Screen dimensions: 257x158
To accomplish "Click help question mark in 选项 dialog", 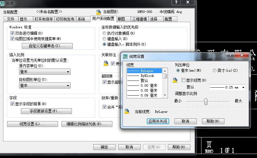I will pos(176,2).
